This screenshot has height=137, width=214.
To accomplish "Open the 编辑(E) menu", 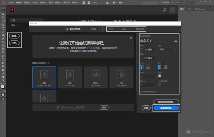I will (19, 3).
